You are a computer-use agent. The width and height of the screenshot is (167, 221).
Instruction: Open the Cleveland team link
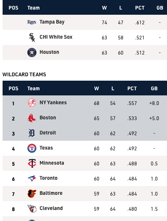coord(51,208)
